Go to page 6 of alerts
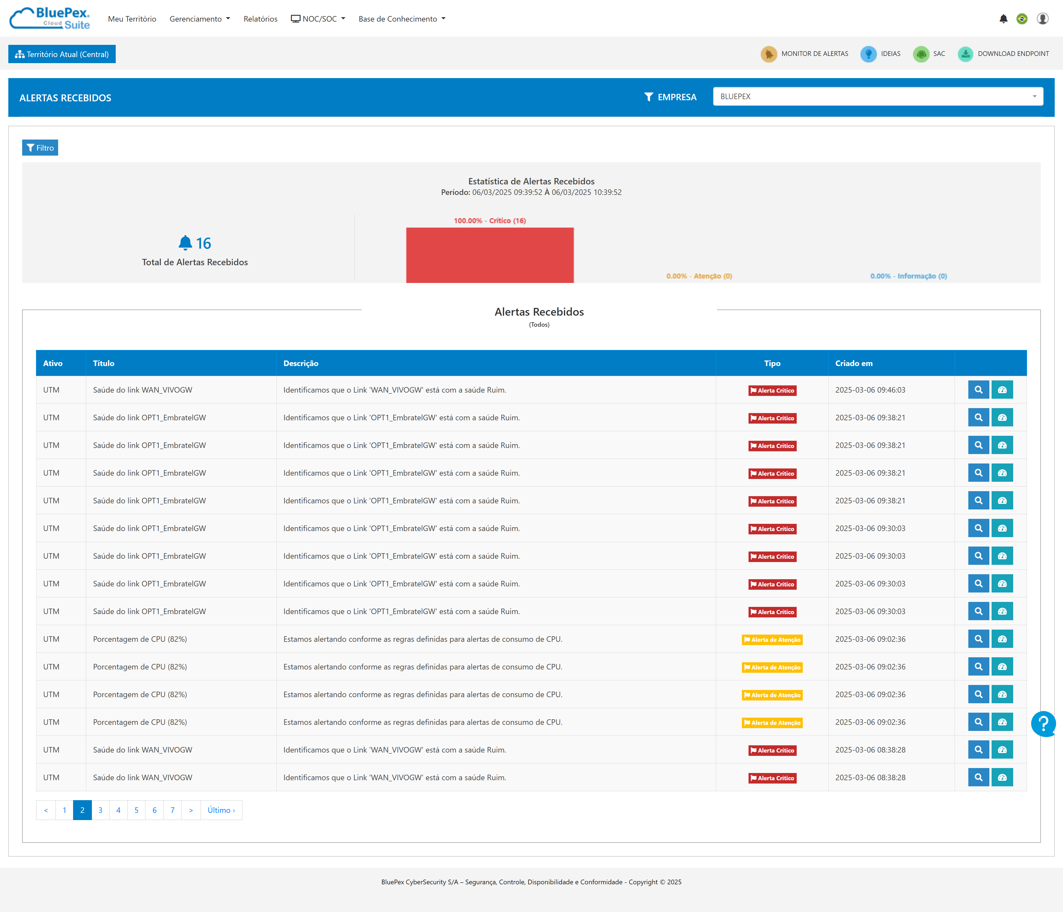The image size is (1063, 912). tap(154, 810)
